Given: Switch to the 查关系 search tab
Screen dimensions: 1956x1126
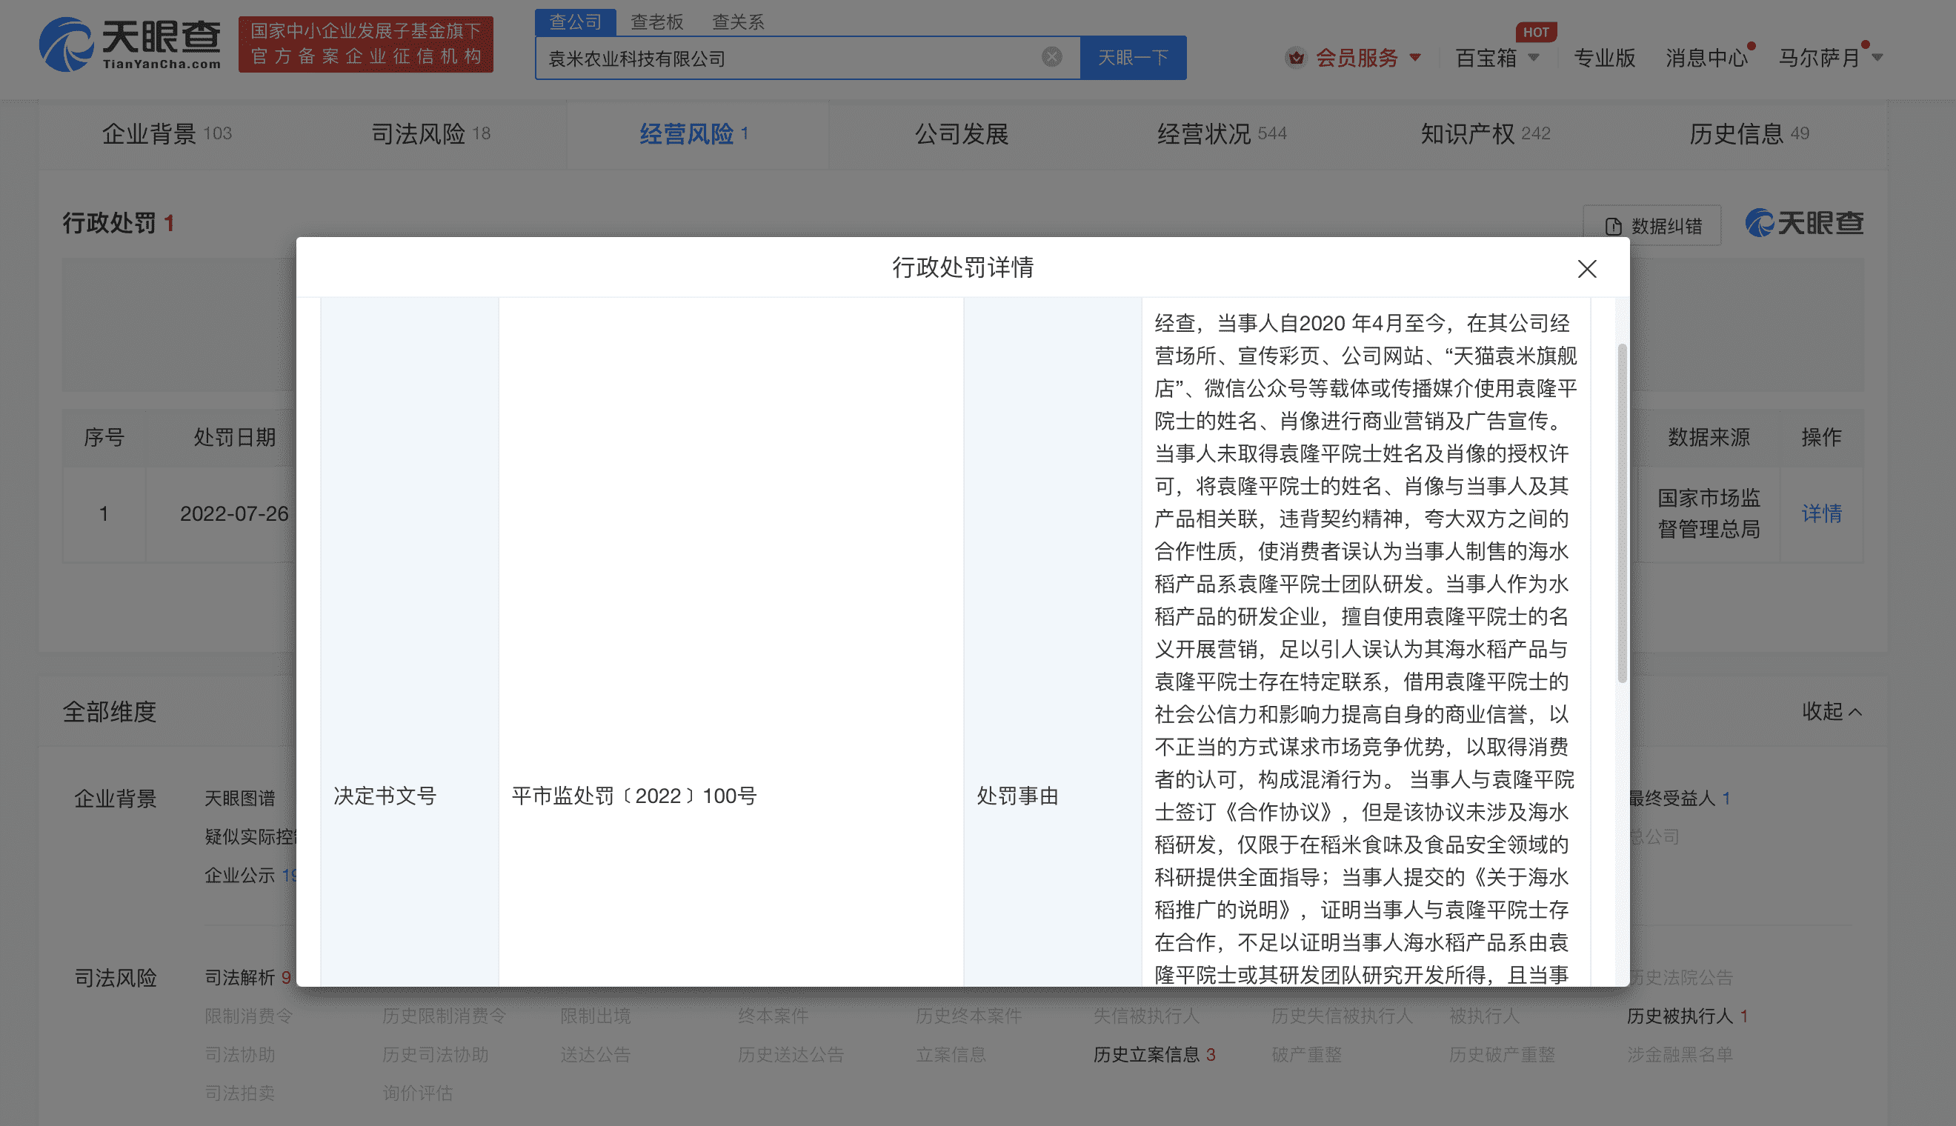Looking at the screenshot, I should (738, 21).
